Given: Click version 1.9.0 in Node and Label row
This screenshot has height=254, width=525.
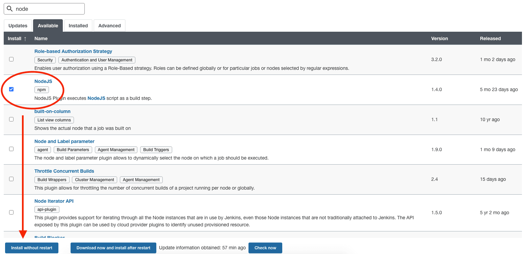Looking at the screenshot, I should 437,149.
